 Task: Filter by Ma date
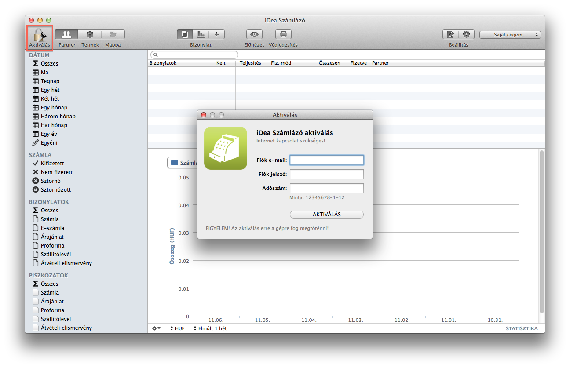pos(41,73)
